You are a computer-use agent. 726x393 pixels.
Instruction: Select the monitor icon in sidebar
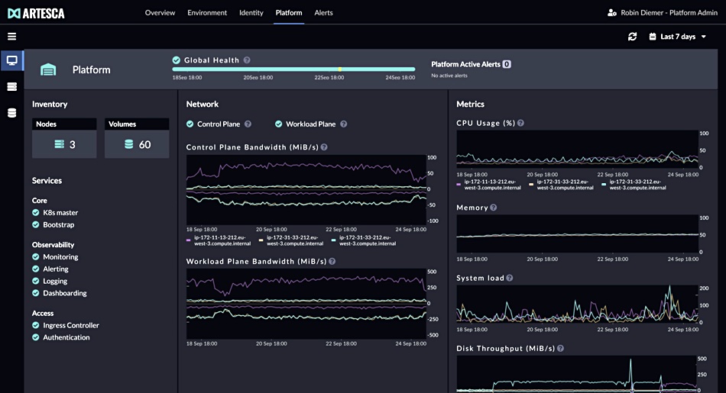pyautogui.click(x=12, y=60)
